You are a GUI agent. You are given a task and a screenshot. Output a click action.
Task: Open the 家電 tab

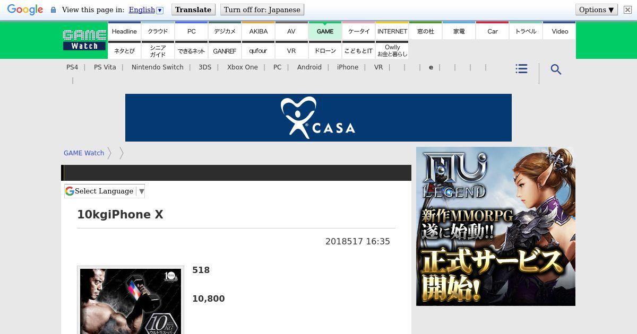(x=459, y=31)
